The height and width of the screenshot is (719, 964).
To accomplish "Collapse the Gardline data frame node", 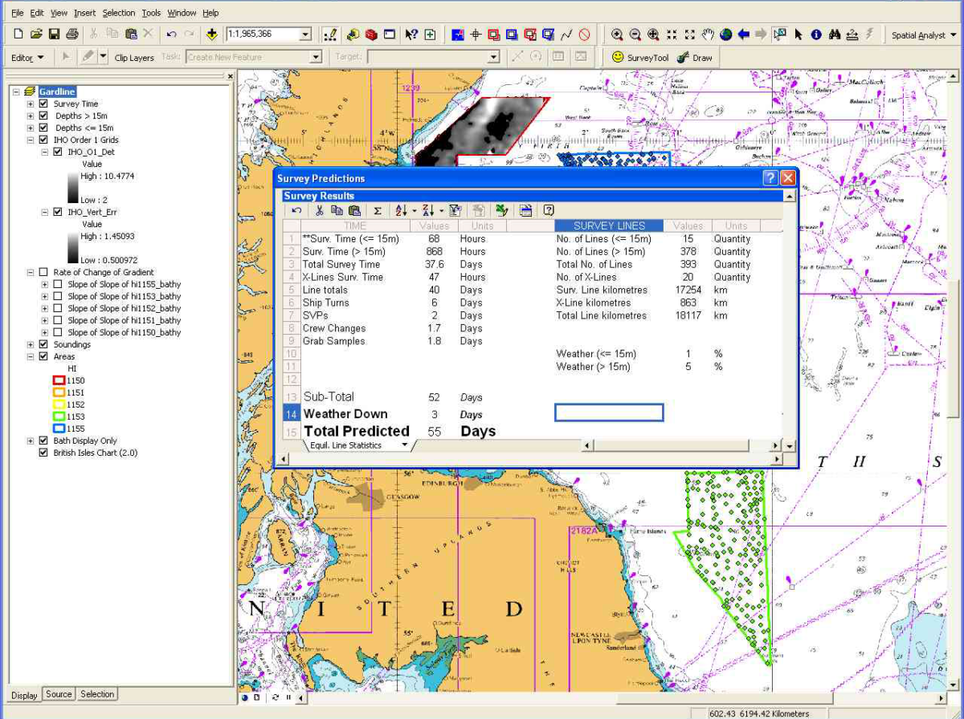I will 16,91.
